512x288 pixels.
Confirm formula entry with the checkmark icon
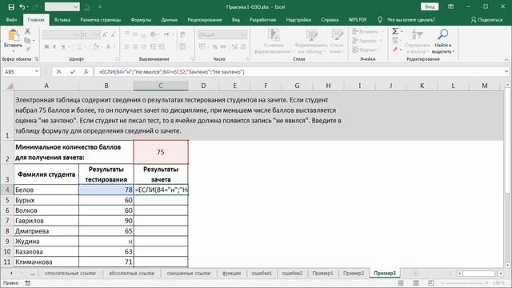click(73, 72)
